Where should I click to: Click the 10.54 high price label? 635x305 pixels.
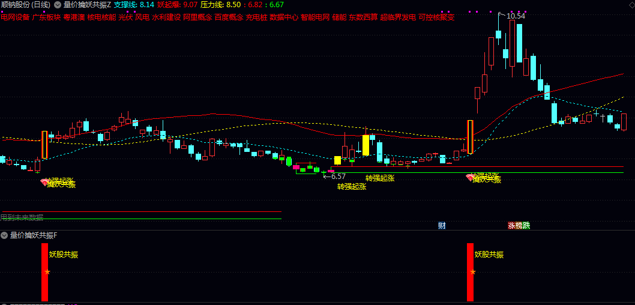tap(516, 16)
